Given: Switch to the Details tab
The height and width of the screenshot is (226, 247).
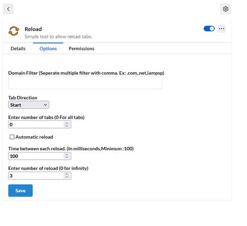Looking at the screenshot, I should pos(18,49).
